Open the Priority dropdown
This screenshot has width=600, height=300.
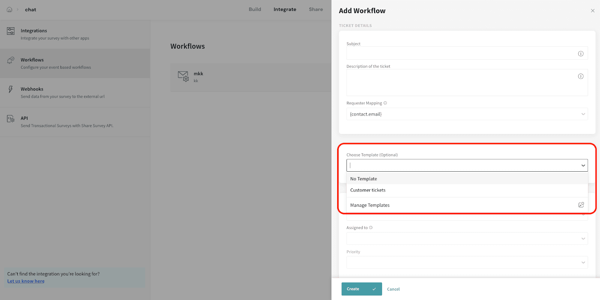(x=583, y=263)
